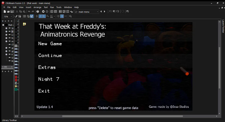Toggle Bold formatting
This screenshot has width=225, height=122.
coord(37,16)
